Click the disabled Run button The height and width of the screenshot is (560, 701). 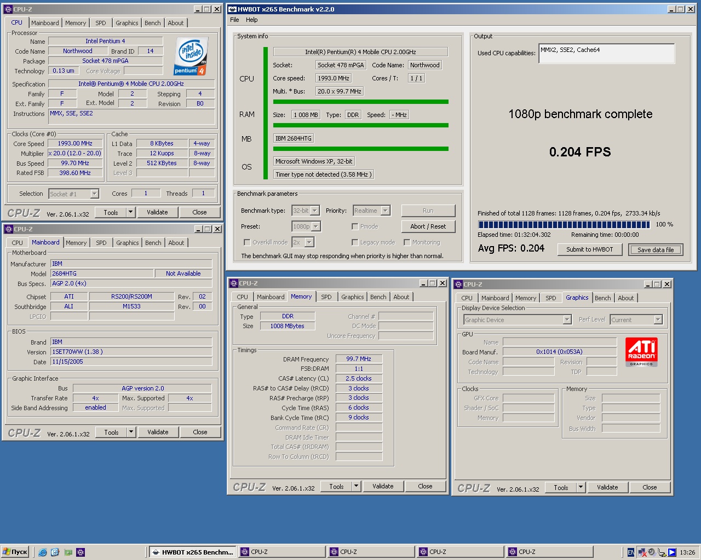click(x=428, y=211)
